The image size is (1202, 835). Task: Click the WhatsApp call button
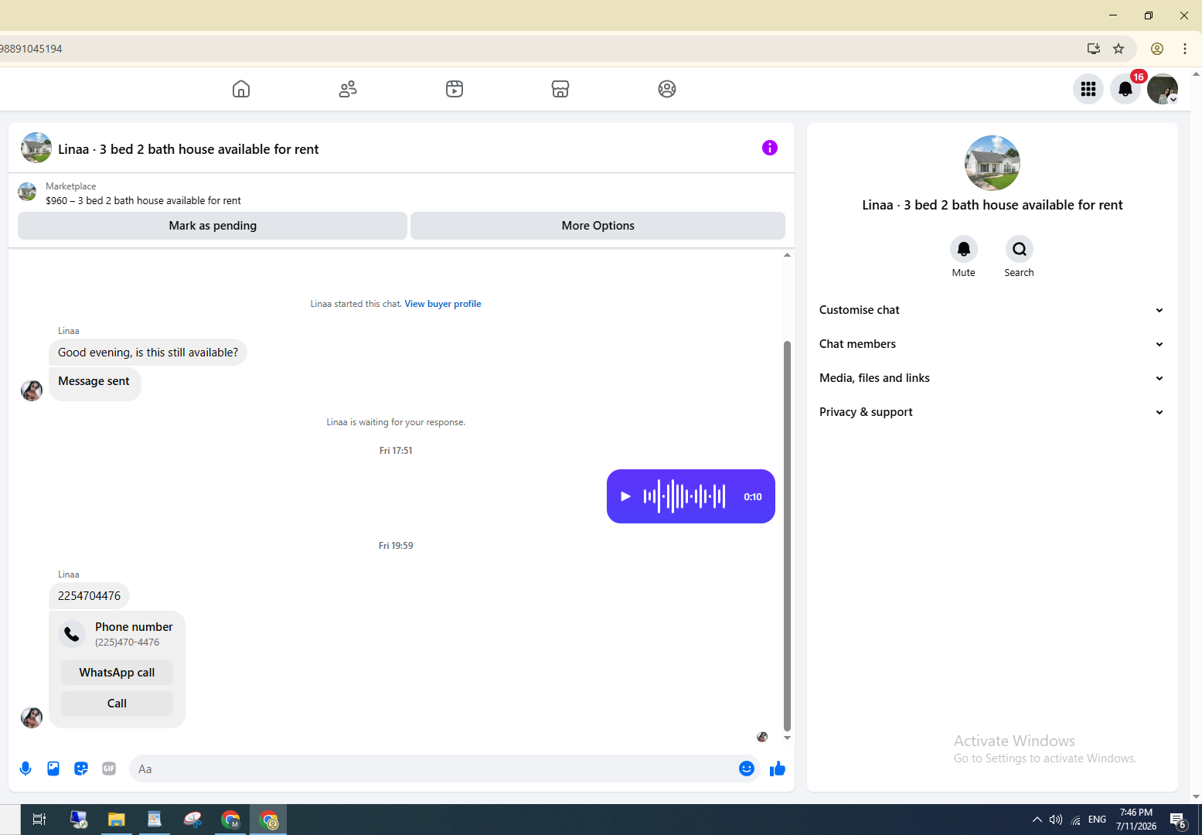tap(117, 673)
